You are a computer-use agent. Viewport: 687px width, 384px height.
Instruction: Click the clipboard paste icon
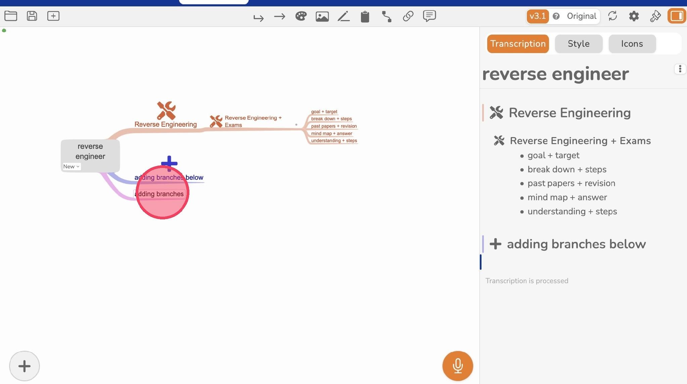[x=365, y=16]
